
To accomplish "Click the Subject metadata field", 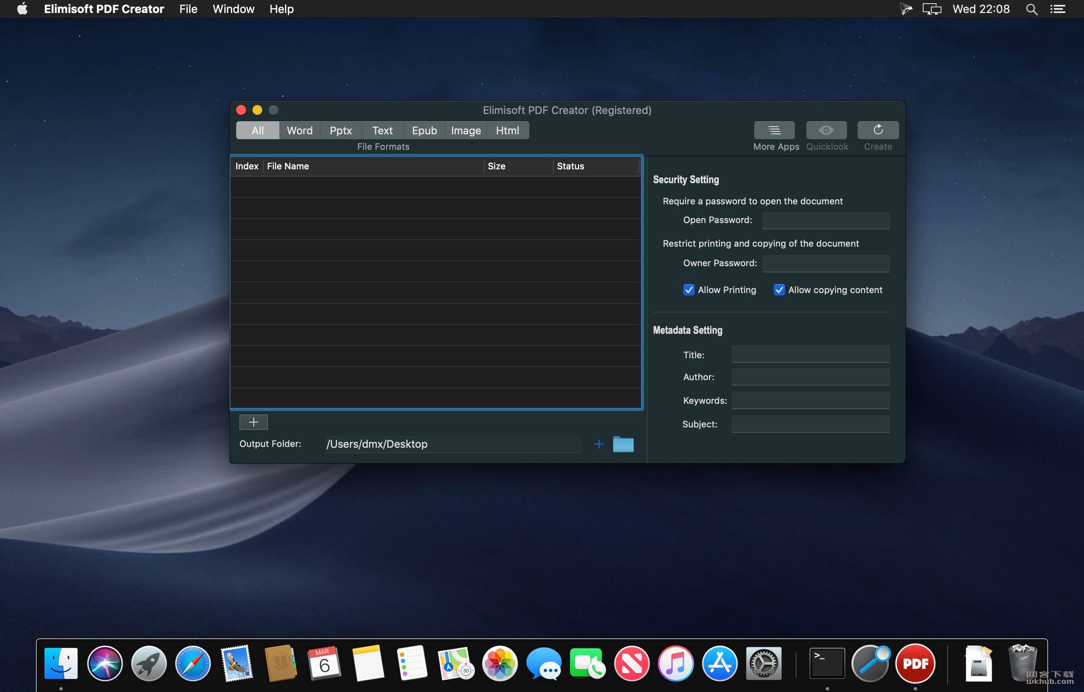I will point(810,424).
